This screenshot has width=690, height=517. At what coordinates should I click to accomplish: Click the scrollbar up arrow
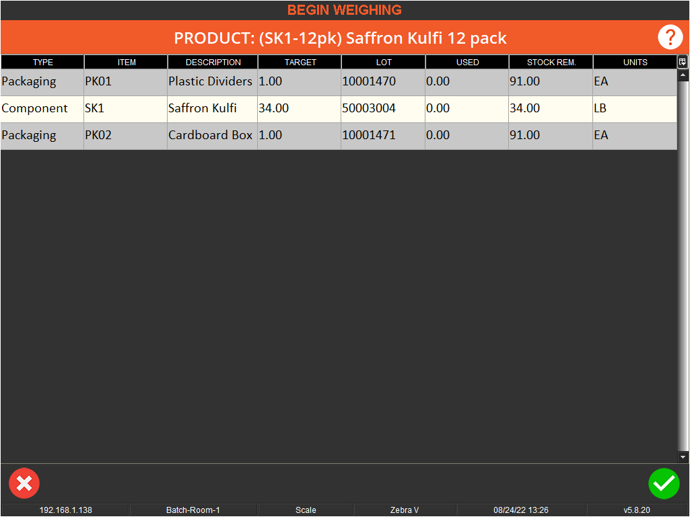pos(683,75)
